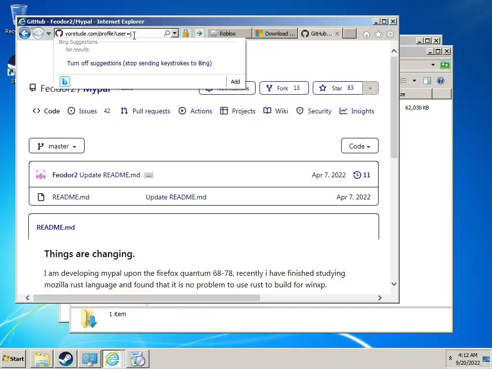Open the Security tab
492x369 pixels.
pos(314,111)
